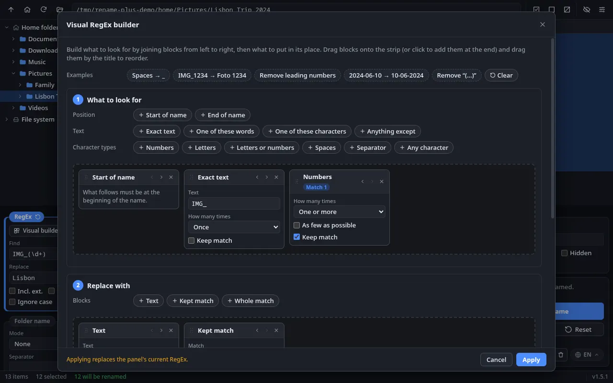Remove the Exact text block
Viewport: 613px width, 383px height.
(276, 177)
